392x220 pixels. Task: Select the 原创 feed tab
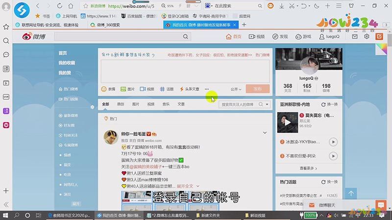coord(121,104)
